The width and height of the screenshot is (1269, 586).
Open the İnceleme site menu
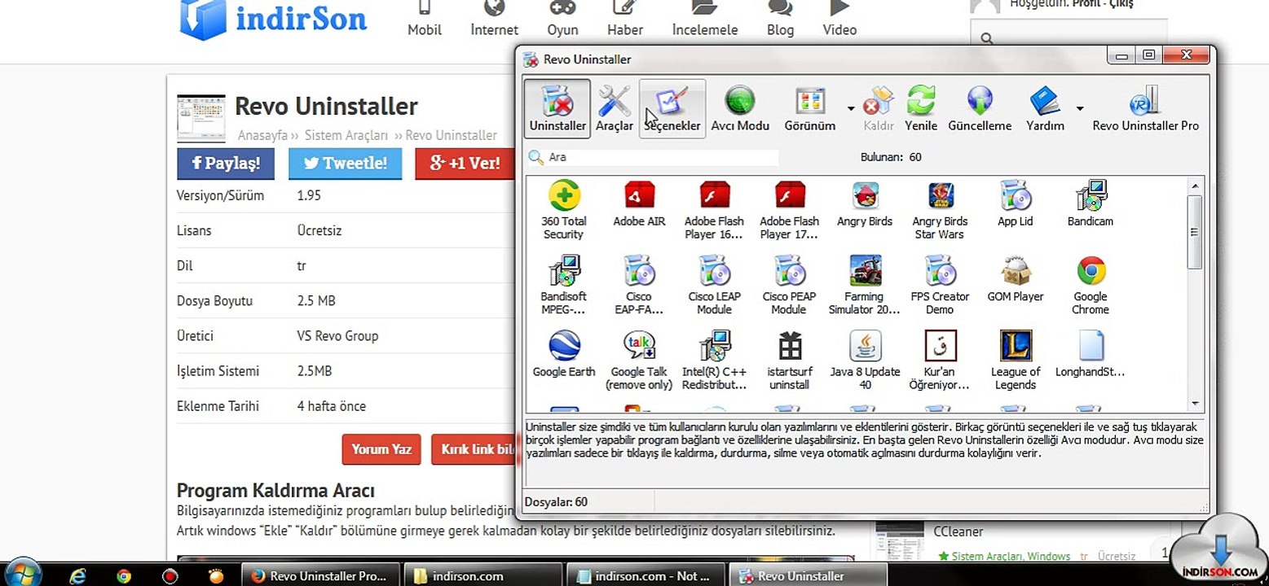705,20
